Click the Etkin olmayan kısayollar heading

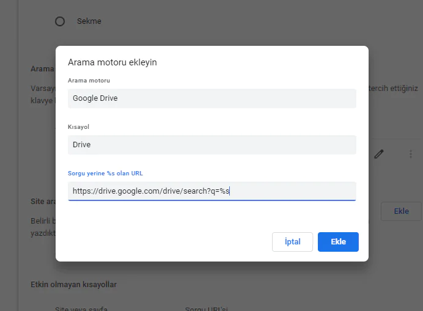tap(73, 284)
